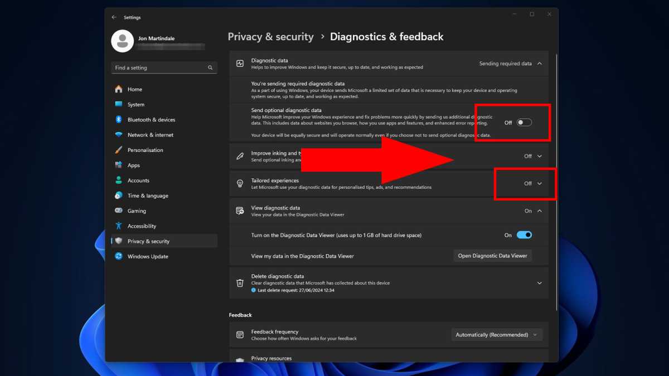Image resolution: width=669 pixels, height=376 pixels.
Task: Go to Accounts settings
Action: click(x=164, y=180)
